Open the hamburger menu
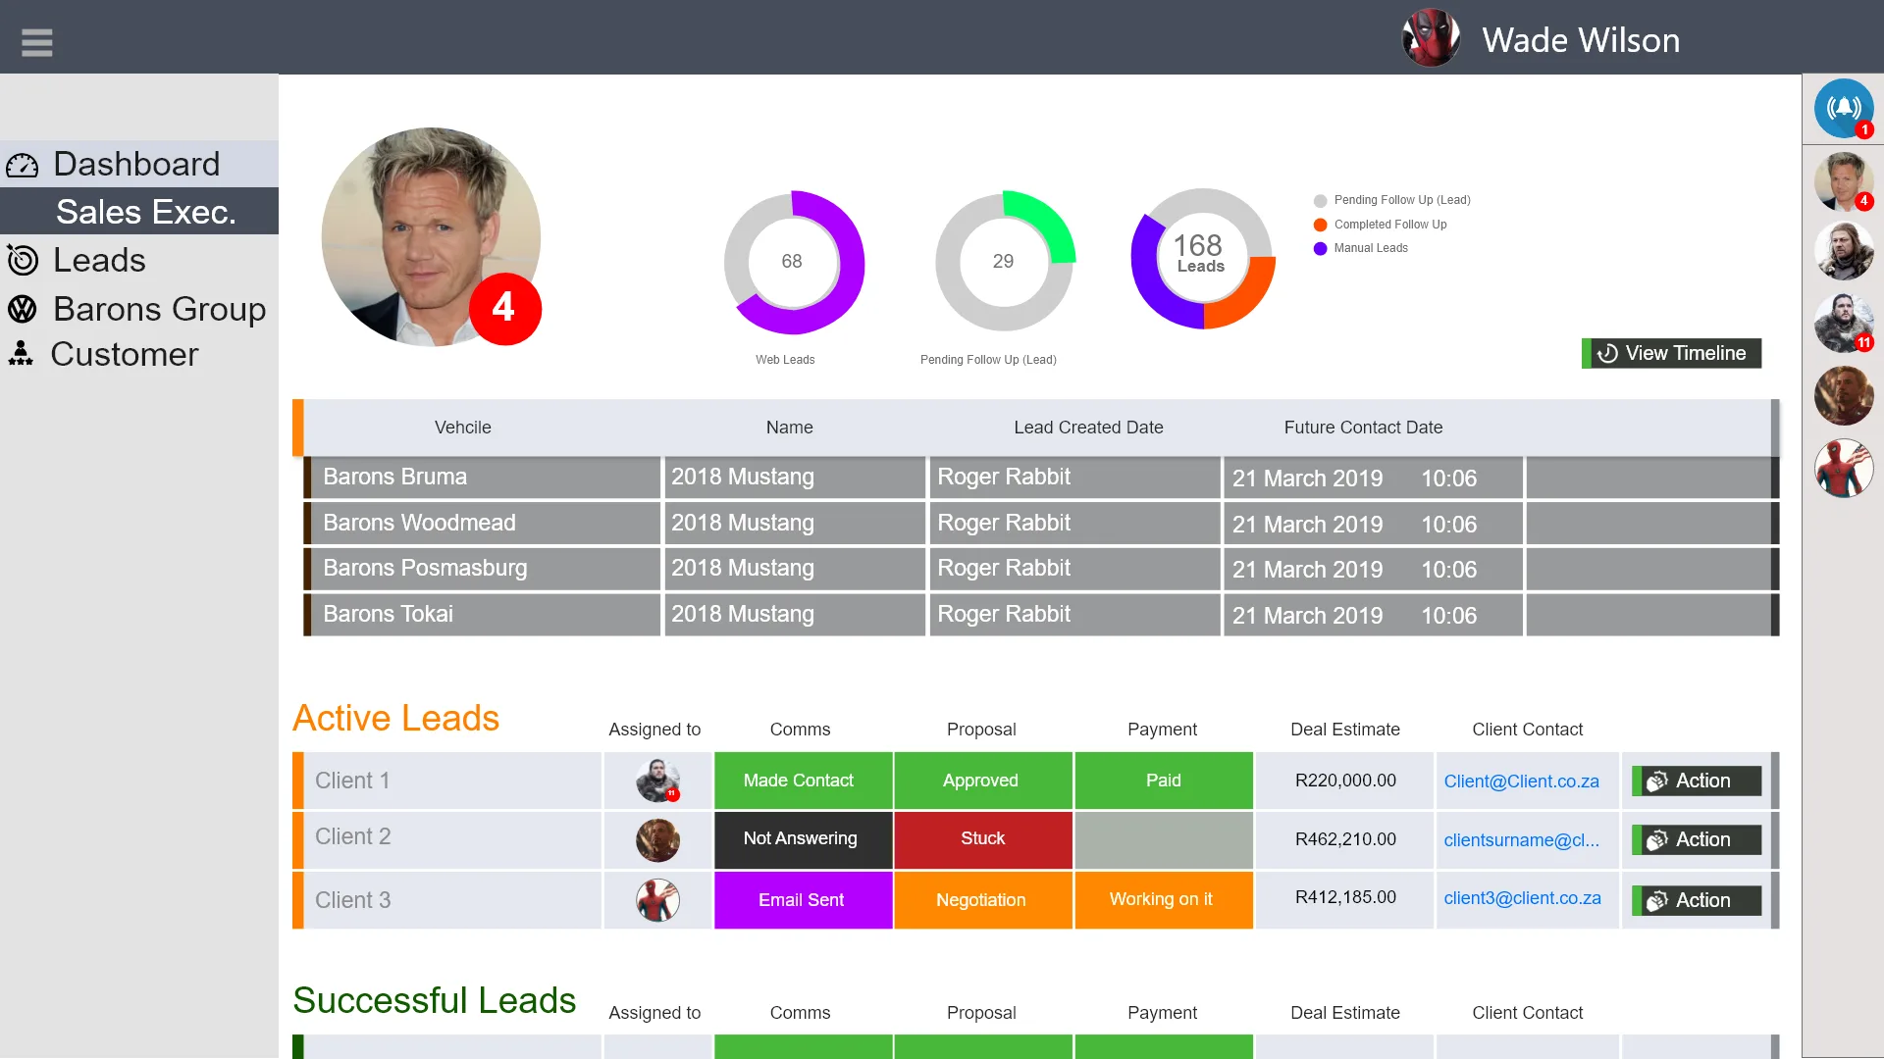The image size is (1884, 1059). tap(36, 42)
